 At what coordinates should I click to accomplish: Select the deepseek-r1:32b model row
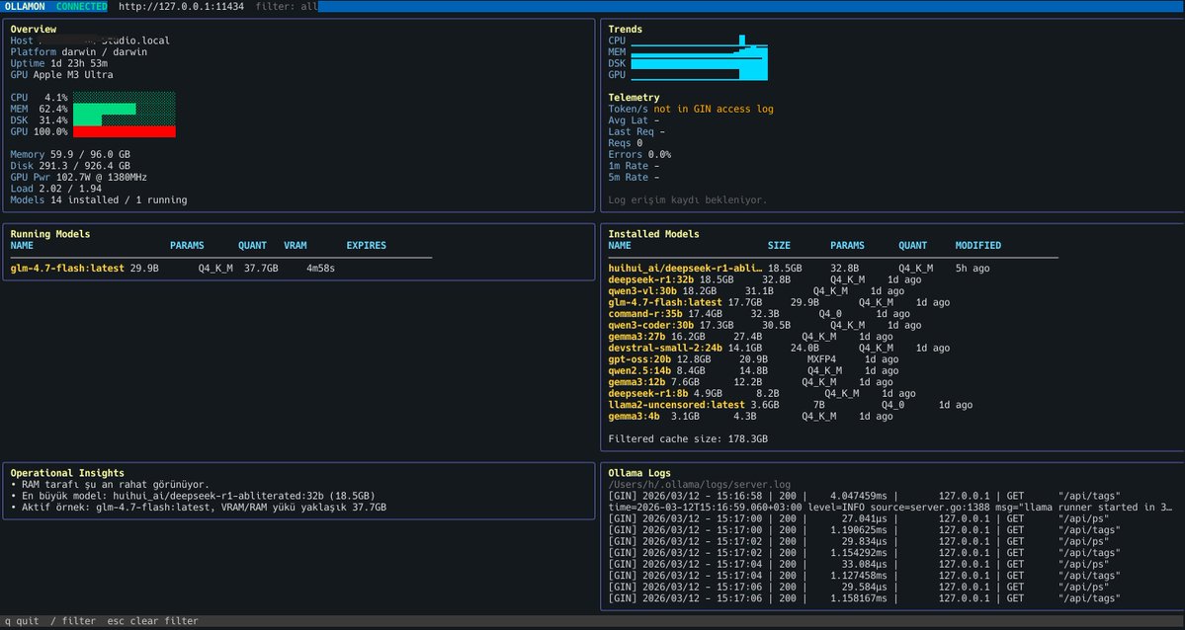(x=765, y=279)
